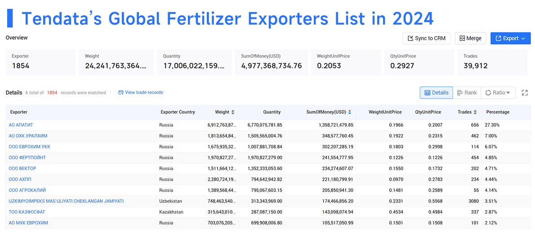Open exporter ООО ЕВРОХИМ УКК link
The image size is (535, 233).
(29, 147)
